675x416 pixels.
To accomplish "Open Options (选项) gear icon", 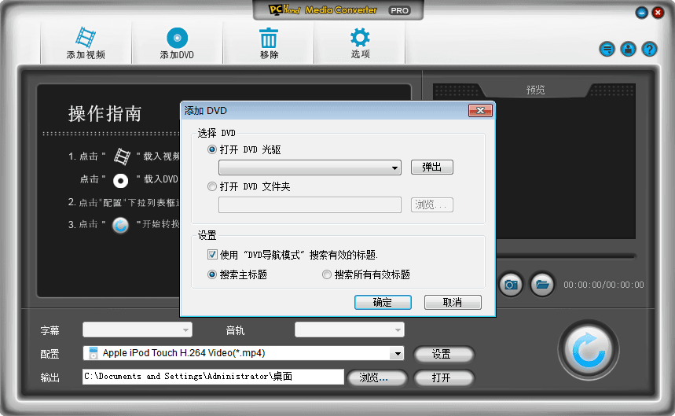I will [360, 38].
